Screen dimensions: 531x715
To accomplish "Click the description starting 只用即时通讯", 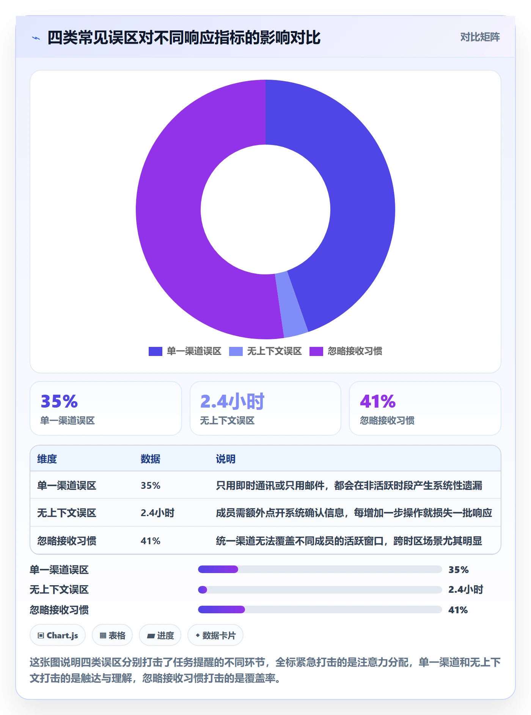I will point(349,485).
